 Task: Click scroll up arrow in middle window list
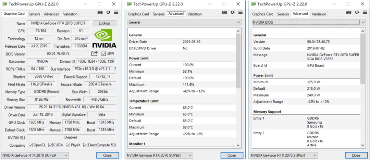[x=238, y=31]
